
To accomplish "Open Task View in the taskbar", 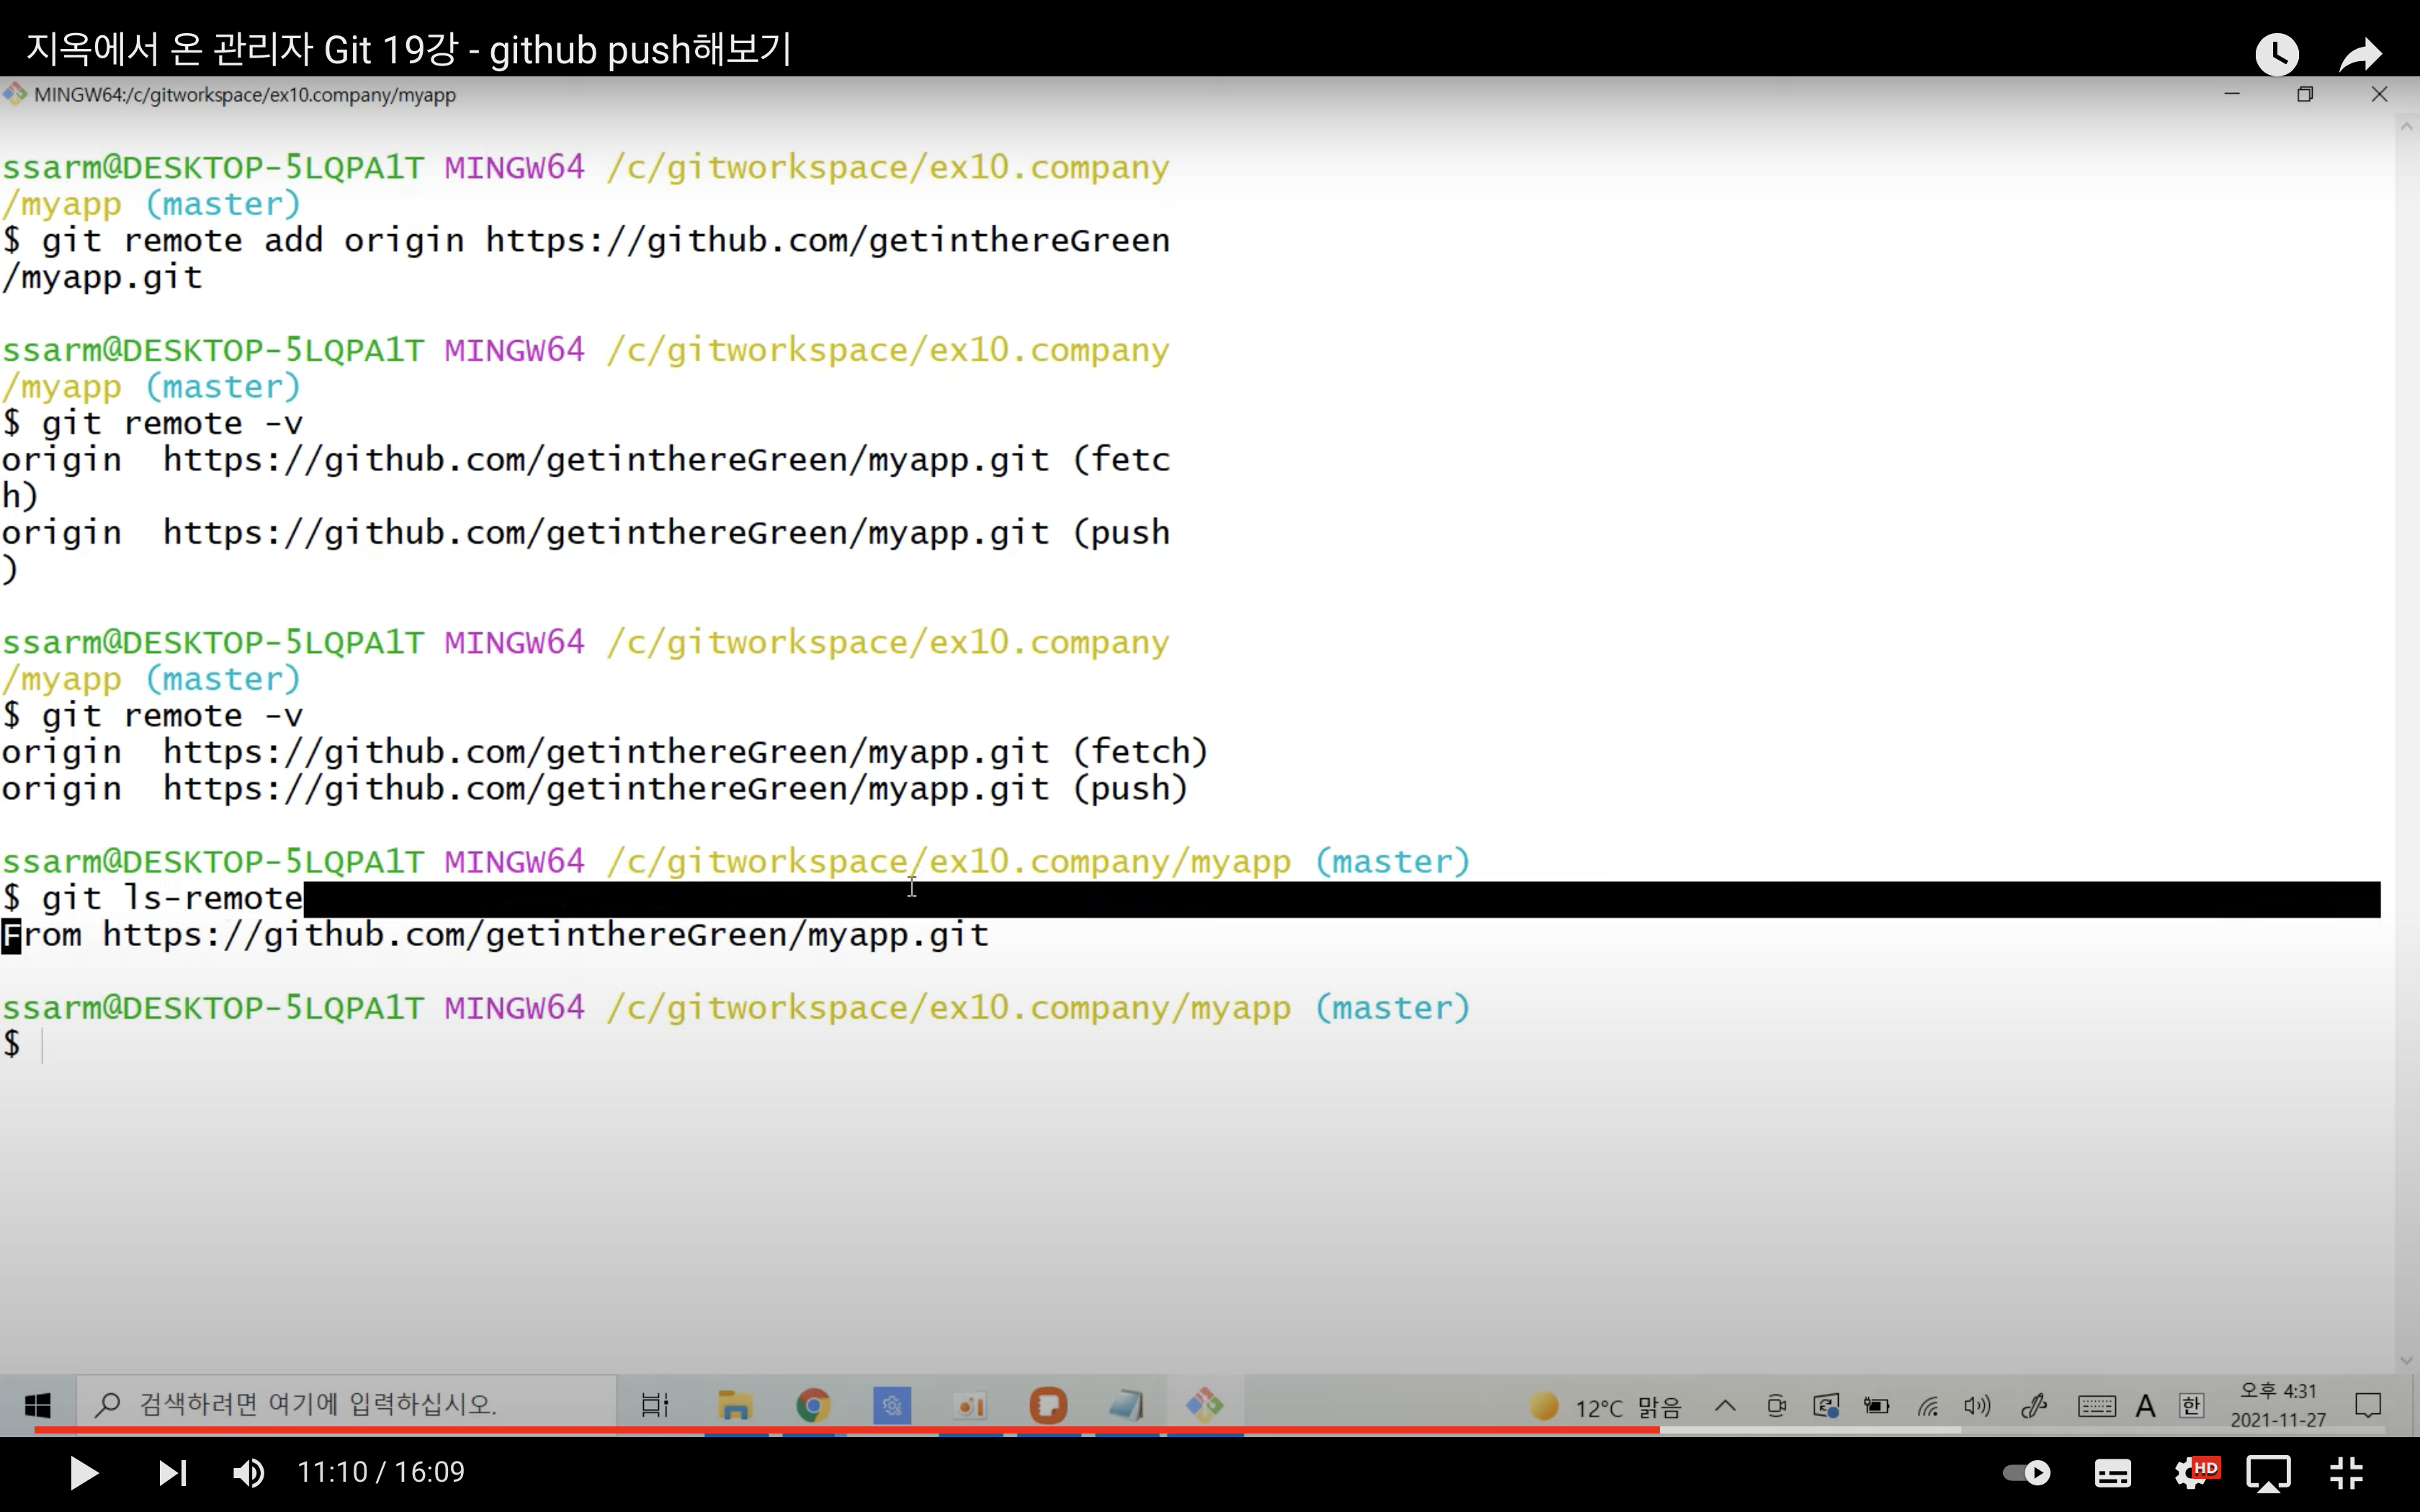I will [x=655, y=1405].
